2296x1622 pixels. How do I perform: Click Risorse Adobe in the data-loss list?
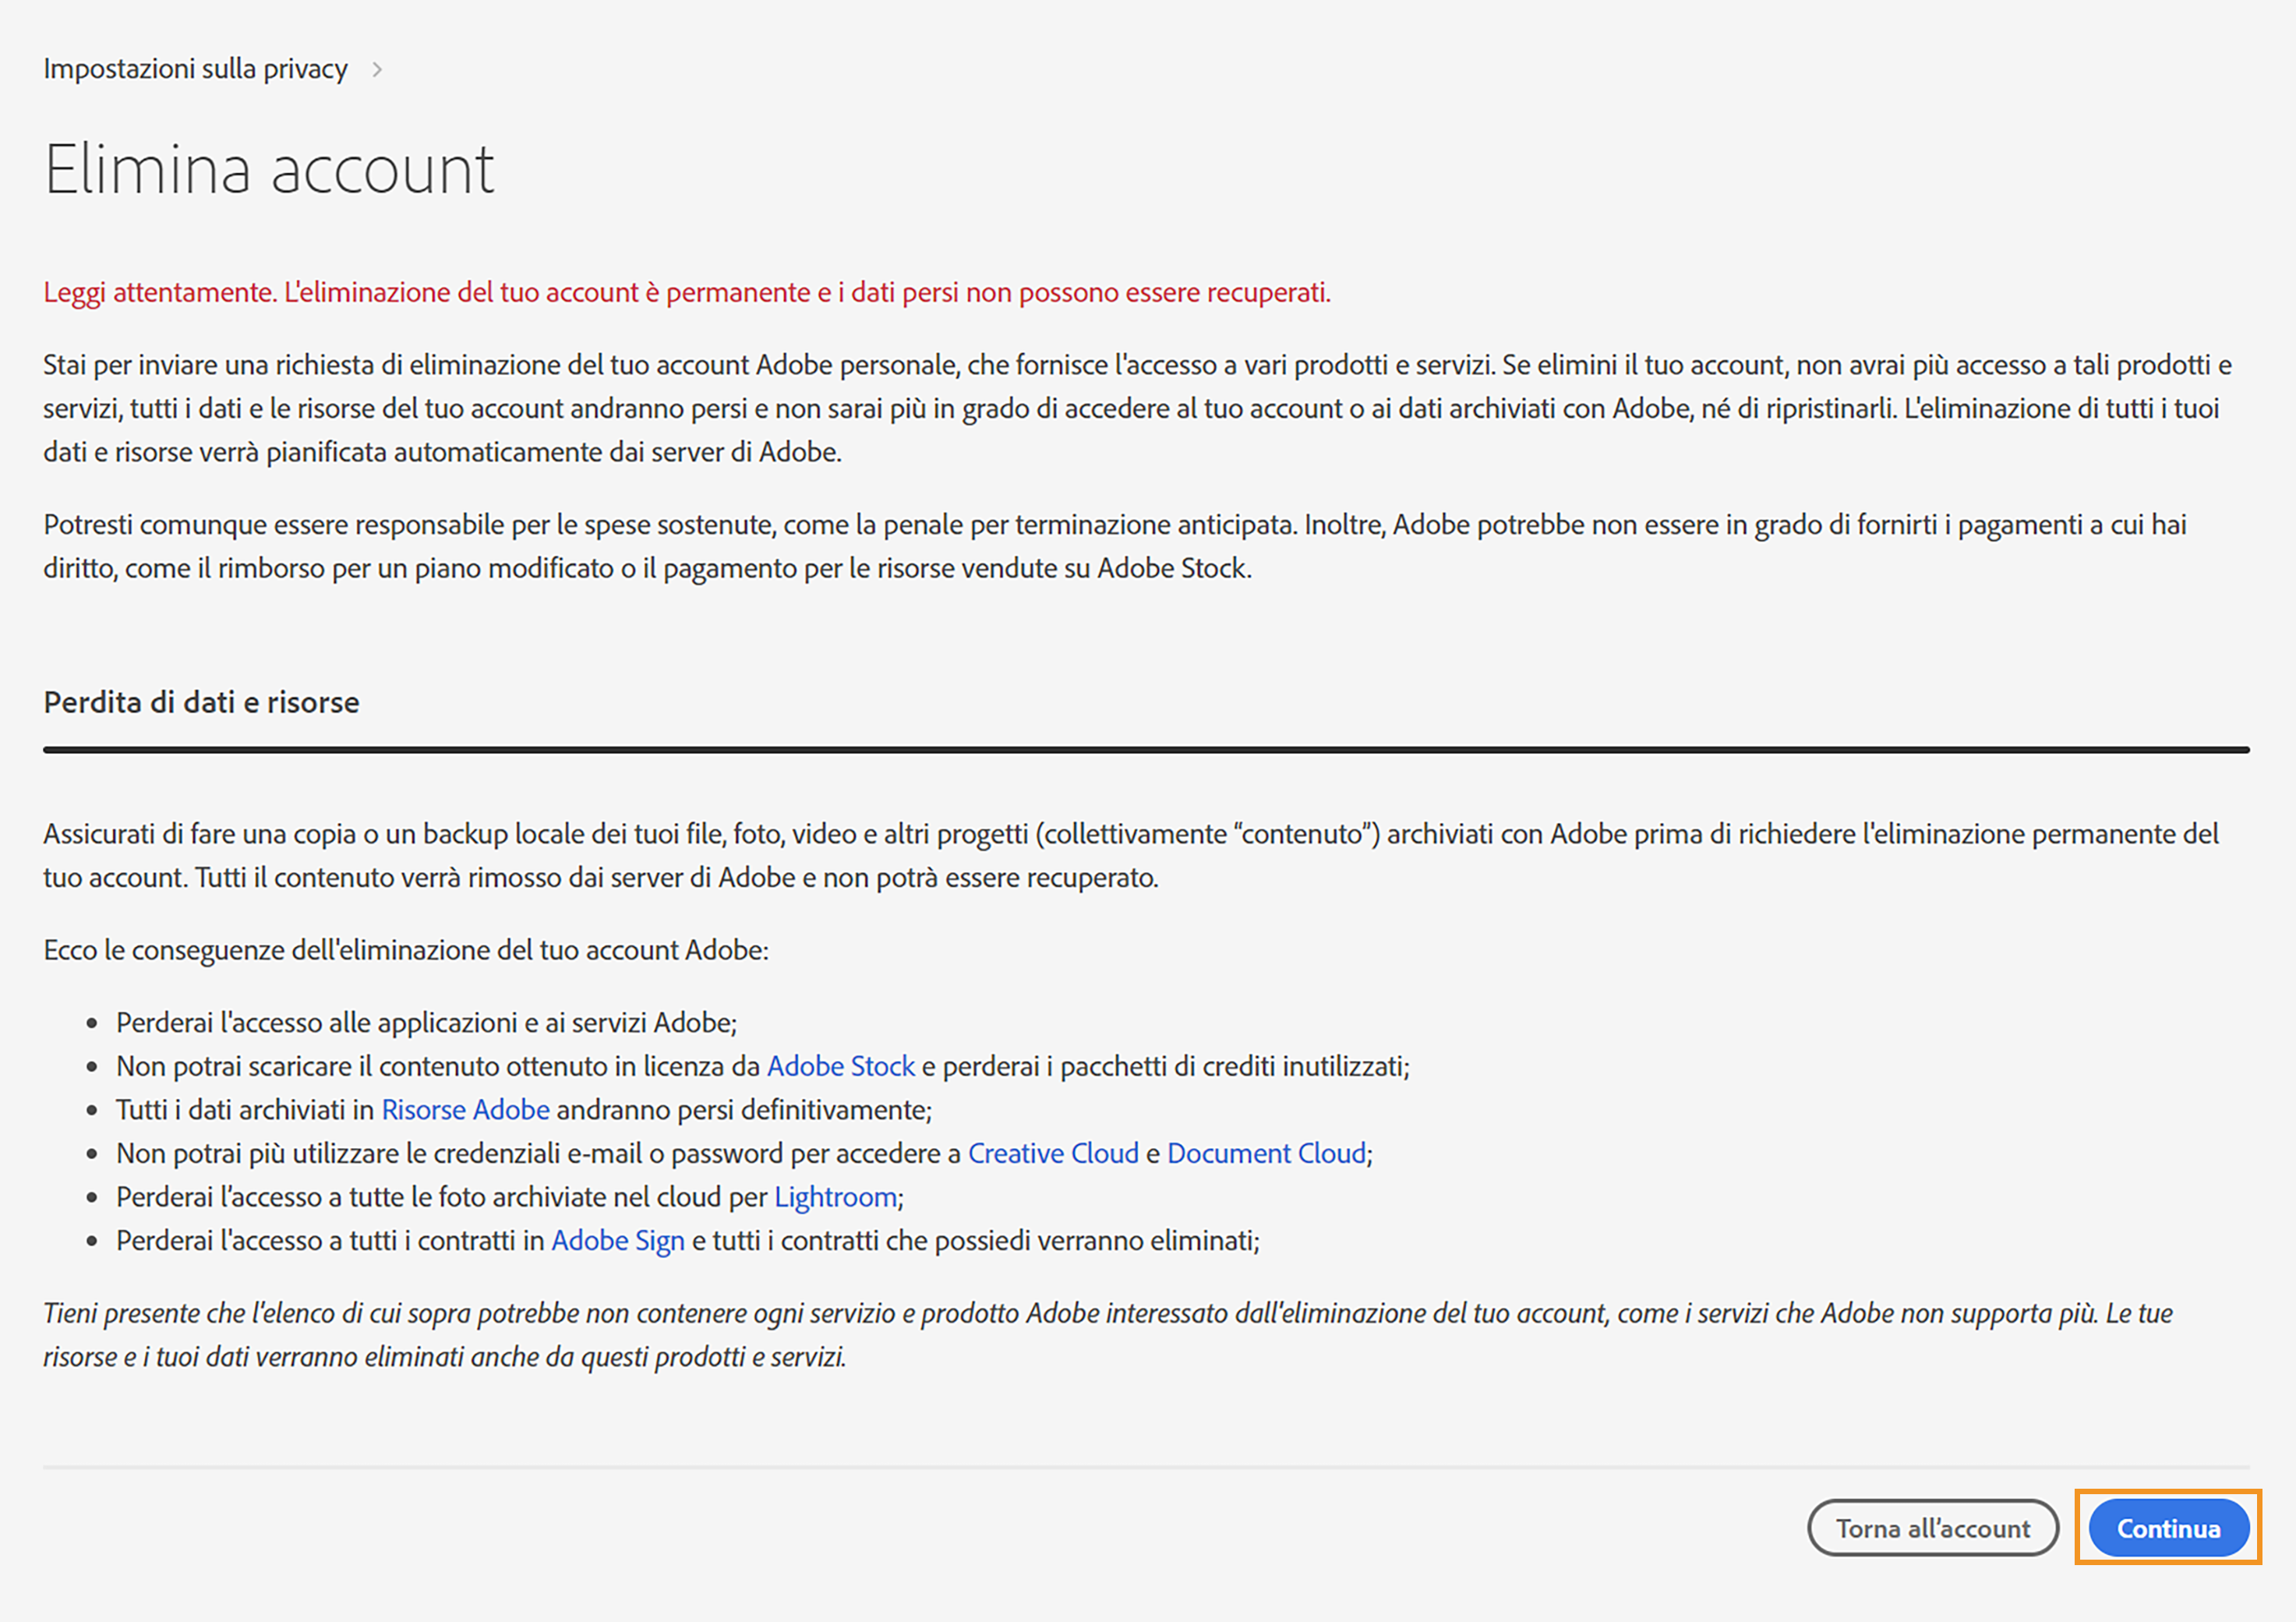[465, 1109]
